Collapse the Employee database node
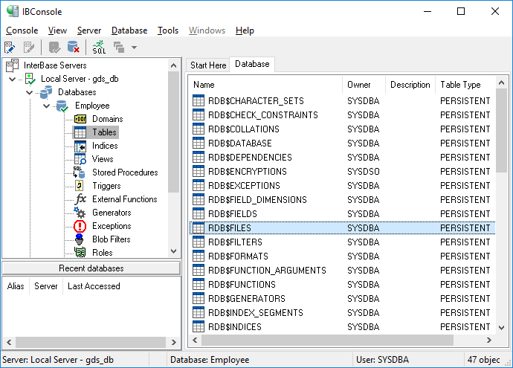The image size is (513, 368). (x=46, y=106)
